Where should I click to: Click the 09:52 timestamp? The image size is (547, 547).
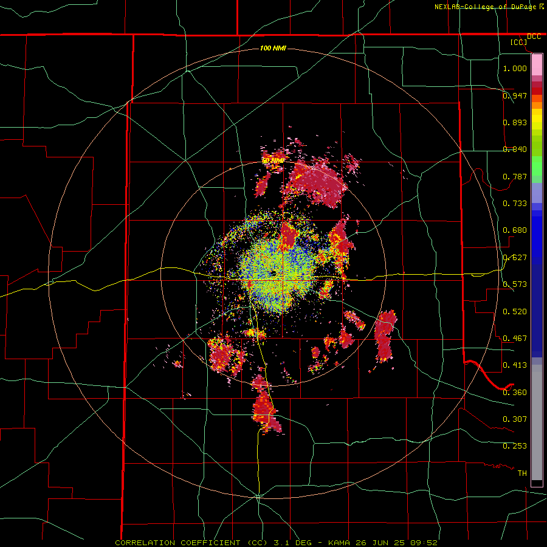pos(424,543)
